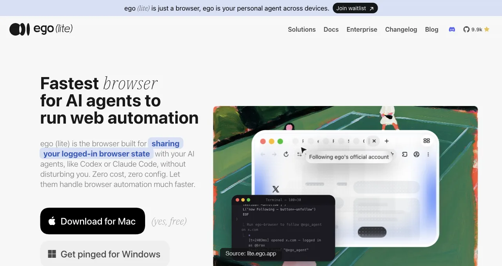Click the X logo in demo page
502x266 pixels.
click(276, 189)
